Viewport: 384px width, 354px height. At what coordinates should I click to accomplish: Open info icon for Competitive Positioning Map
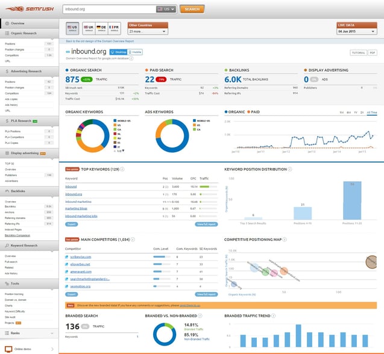(x=285, y=240)
